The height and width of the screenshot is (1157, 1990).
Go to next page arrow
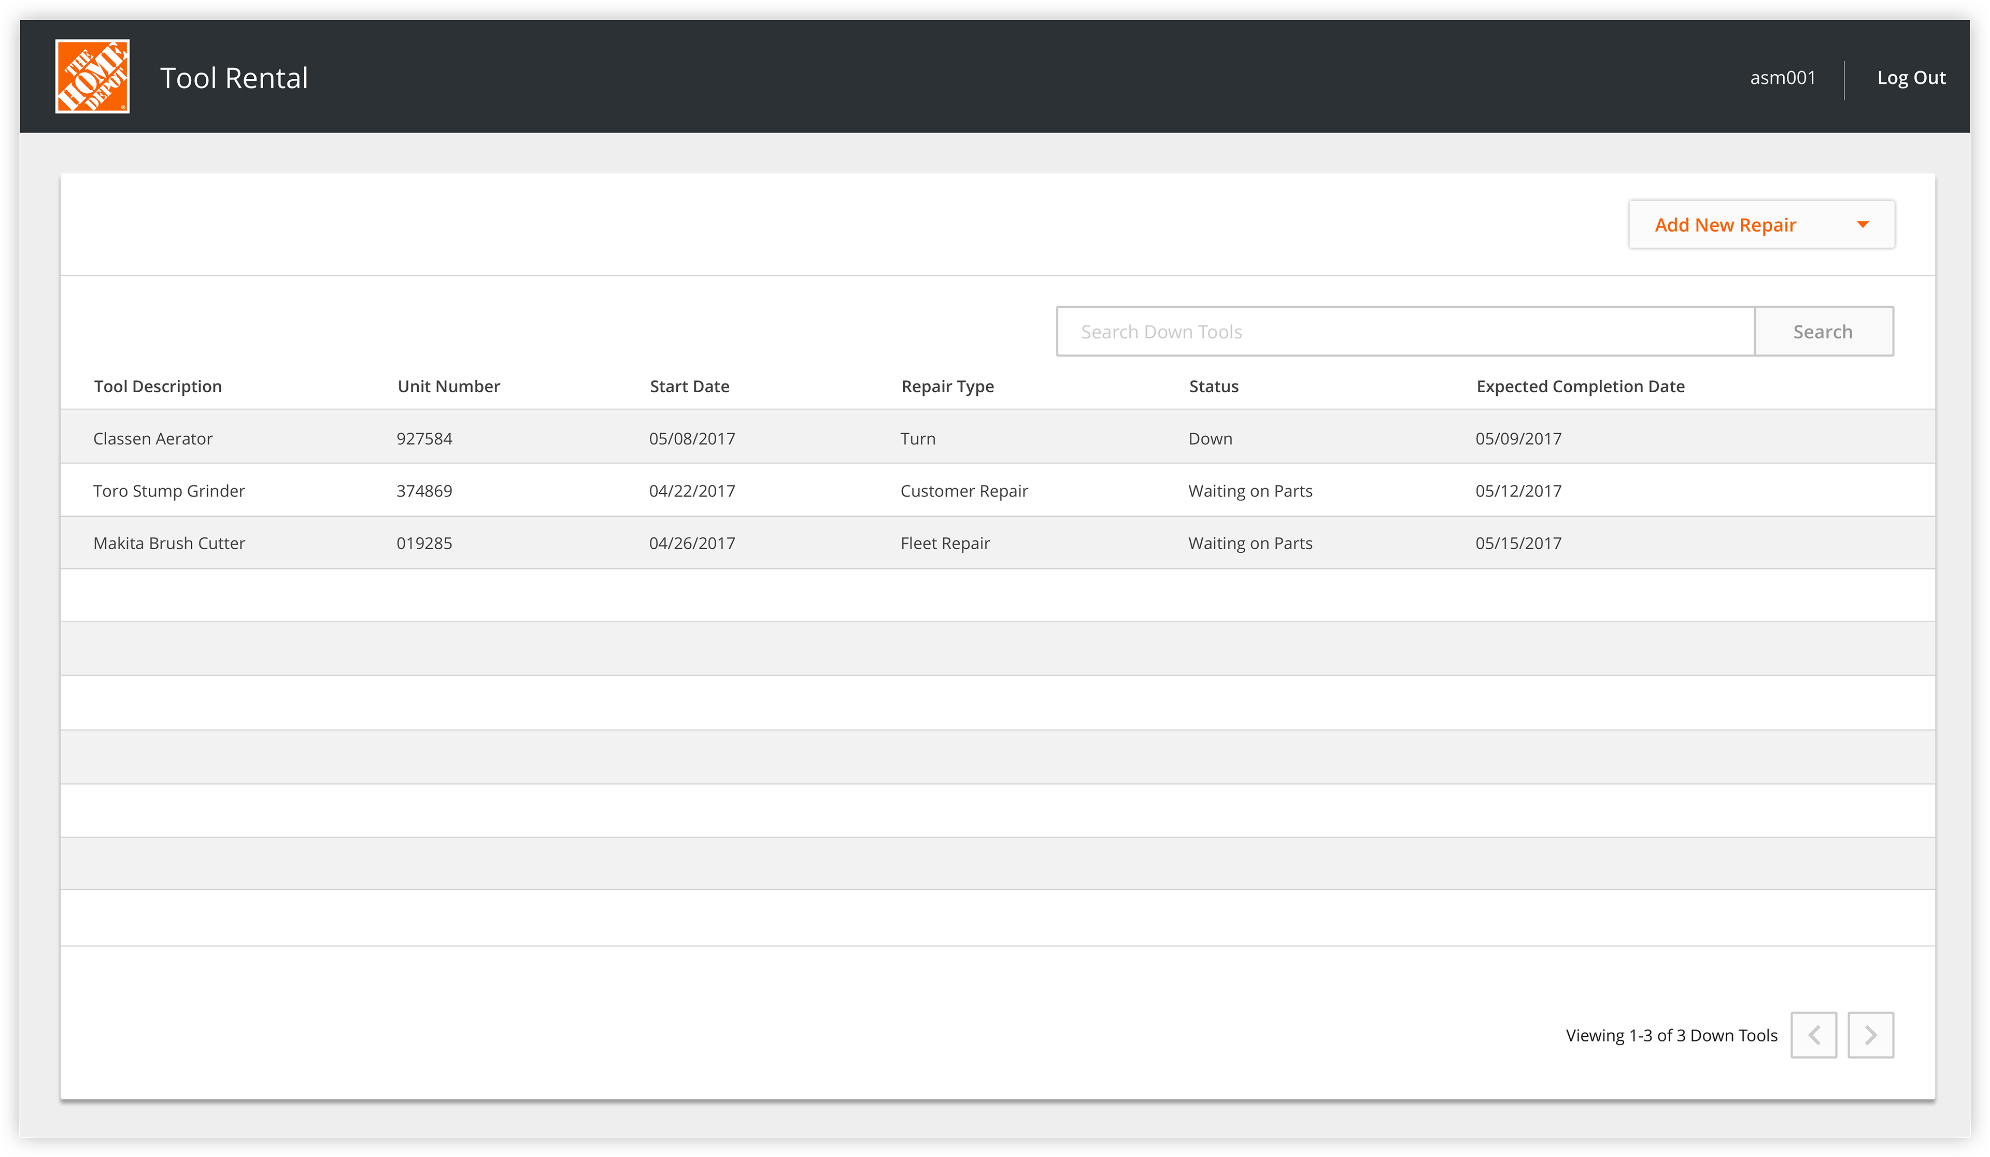click(x=1870, y=1035)
